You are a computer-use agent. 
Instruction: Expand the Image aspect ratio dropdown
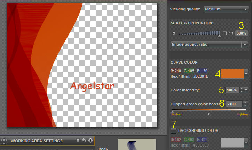pyautogui.click(x=209, y=45)
